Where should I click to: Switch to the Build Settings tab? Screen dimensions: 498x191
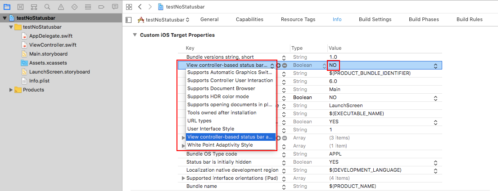pyautogui.click(x=375, y=19)
